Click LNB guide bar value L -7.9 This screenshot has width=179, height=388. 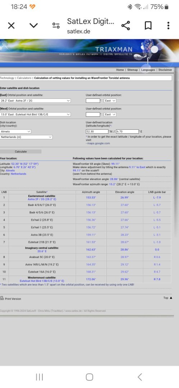[157, 198]
